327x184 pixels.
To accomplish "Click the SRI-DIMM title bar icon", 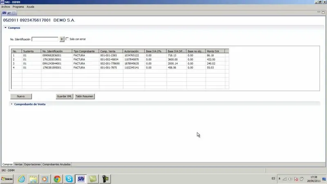I will [x=2, y=2].
